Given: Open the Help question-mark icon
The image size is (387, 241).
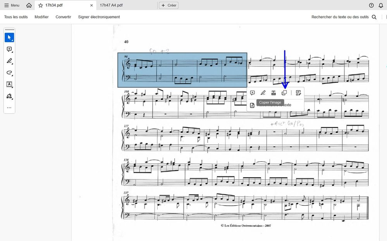Looking at the screenshot, I should click(371, 5).
